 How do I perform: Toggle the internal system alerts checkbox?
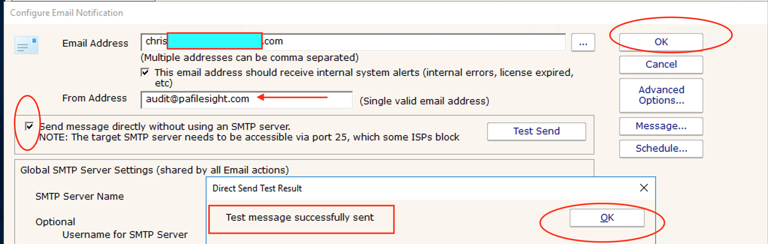(145, 72)
